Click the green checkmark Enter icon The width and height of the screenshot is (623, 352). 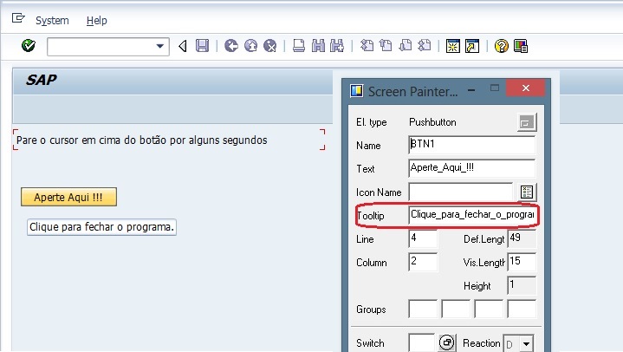(x=28, y=46)
